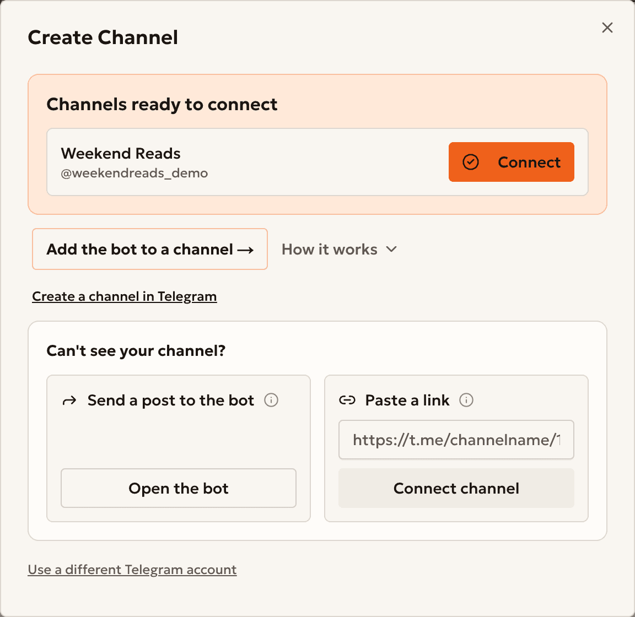Connect the Weekend Reads channel
The height and width of the screenshot is (617, 635).
pos(511,162)
